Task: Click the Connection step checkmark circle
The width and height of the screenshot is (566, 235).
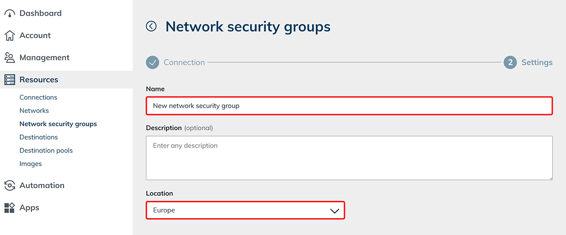Action: 153,62
